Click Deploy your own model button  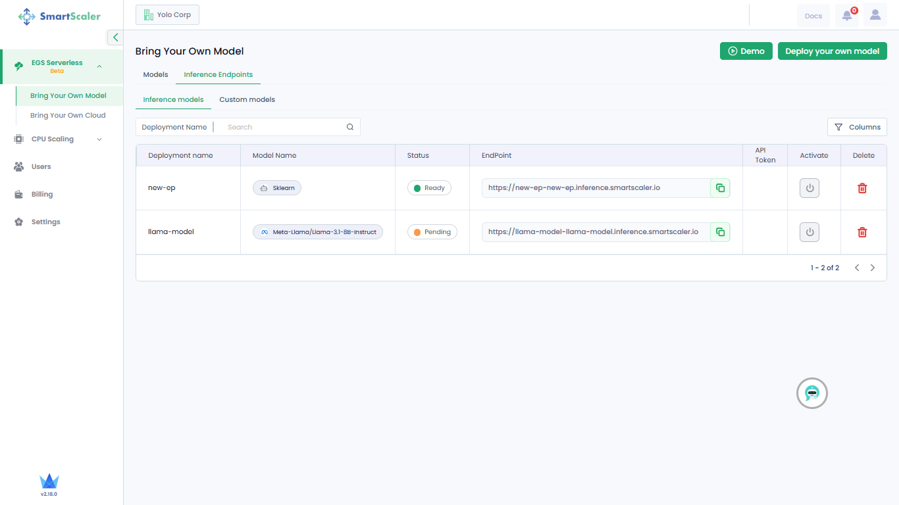click(x=832, y=51)
